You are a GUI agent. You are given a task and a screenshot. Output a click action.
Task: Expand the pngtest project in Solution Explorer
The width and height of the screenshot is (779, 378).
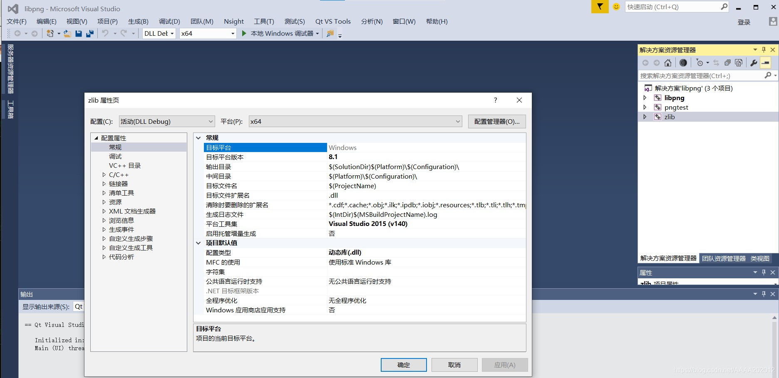[x=645, y=107]
